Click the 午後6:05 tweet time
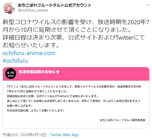This screenshot has height=139, width=152. [x=10, y=135]
